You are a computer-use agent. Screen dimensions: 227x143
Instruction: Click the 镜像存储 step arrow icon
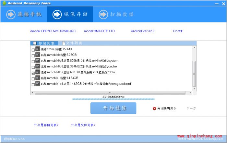57,14
